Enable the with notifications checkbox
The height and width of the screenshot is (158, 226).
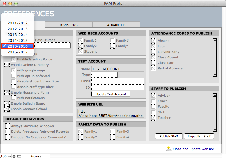[13, 98]
